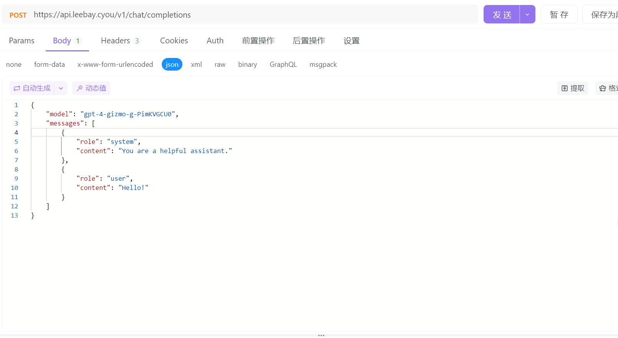Viewport: 618px width, 338px height.
Task: Choose the raw body type
Action: coord(220,64)
